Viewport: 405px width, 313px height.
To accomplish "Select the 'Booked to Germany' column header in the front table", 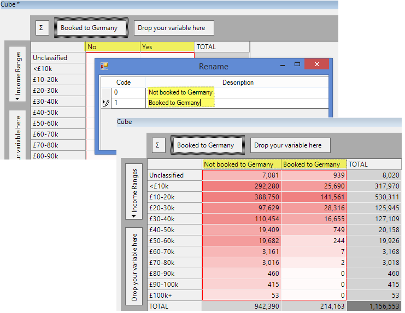I will pos(314,164).
